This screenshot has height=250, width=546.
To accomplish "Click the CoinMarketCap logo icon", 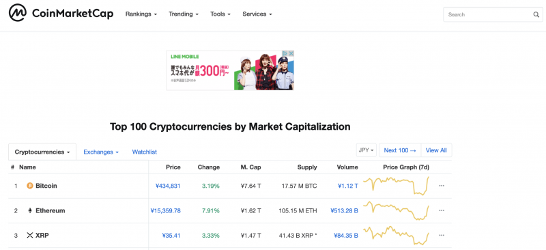I will coord(18,14).
